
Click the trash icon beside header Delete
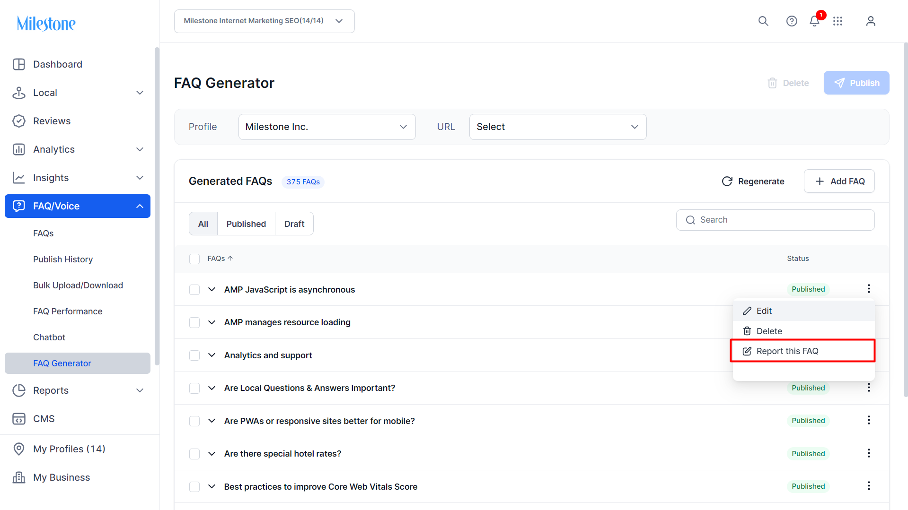[x=772, y=83]
